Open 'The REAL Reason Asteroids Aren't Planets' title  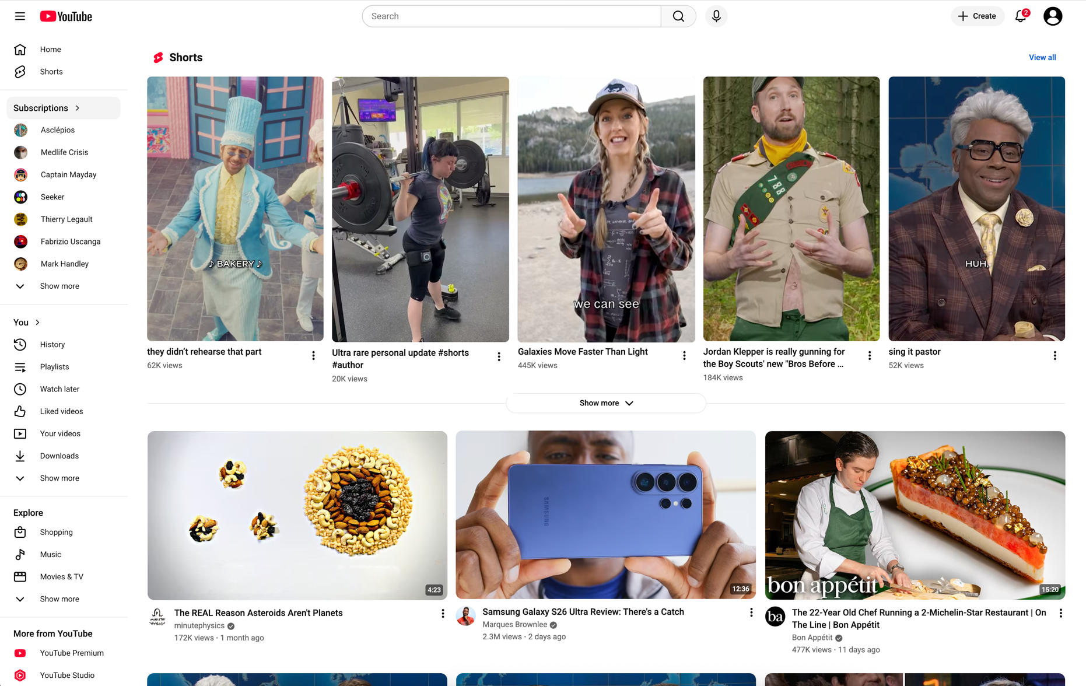pyautogui.click(x=258, y=613)
